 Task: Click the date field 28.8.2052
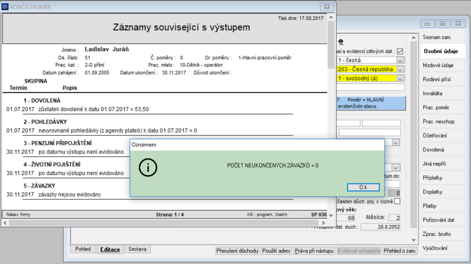coord(380,227)
